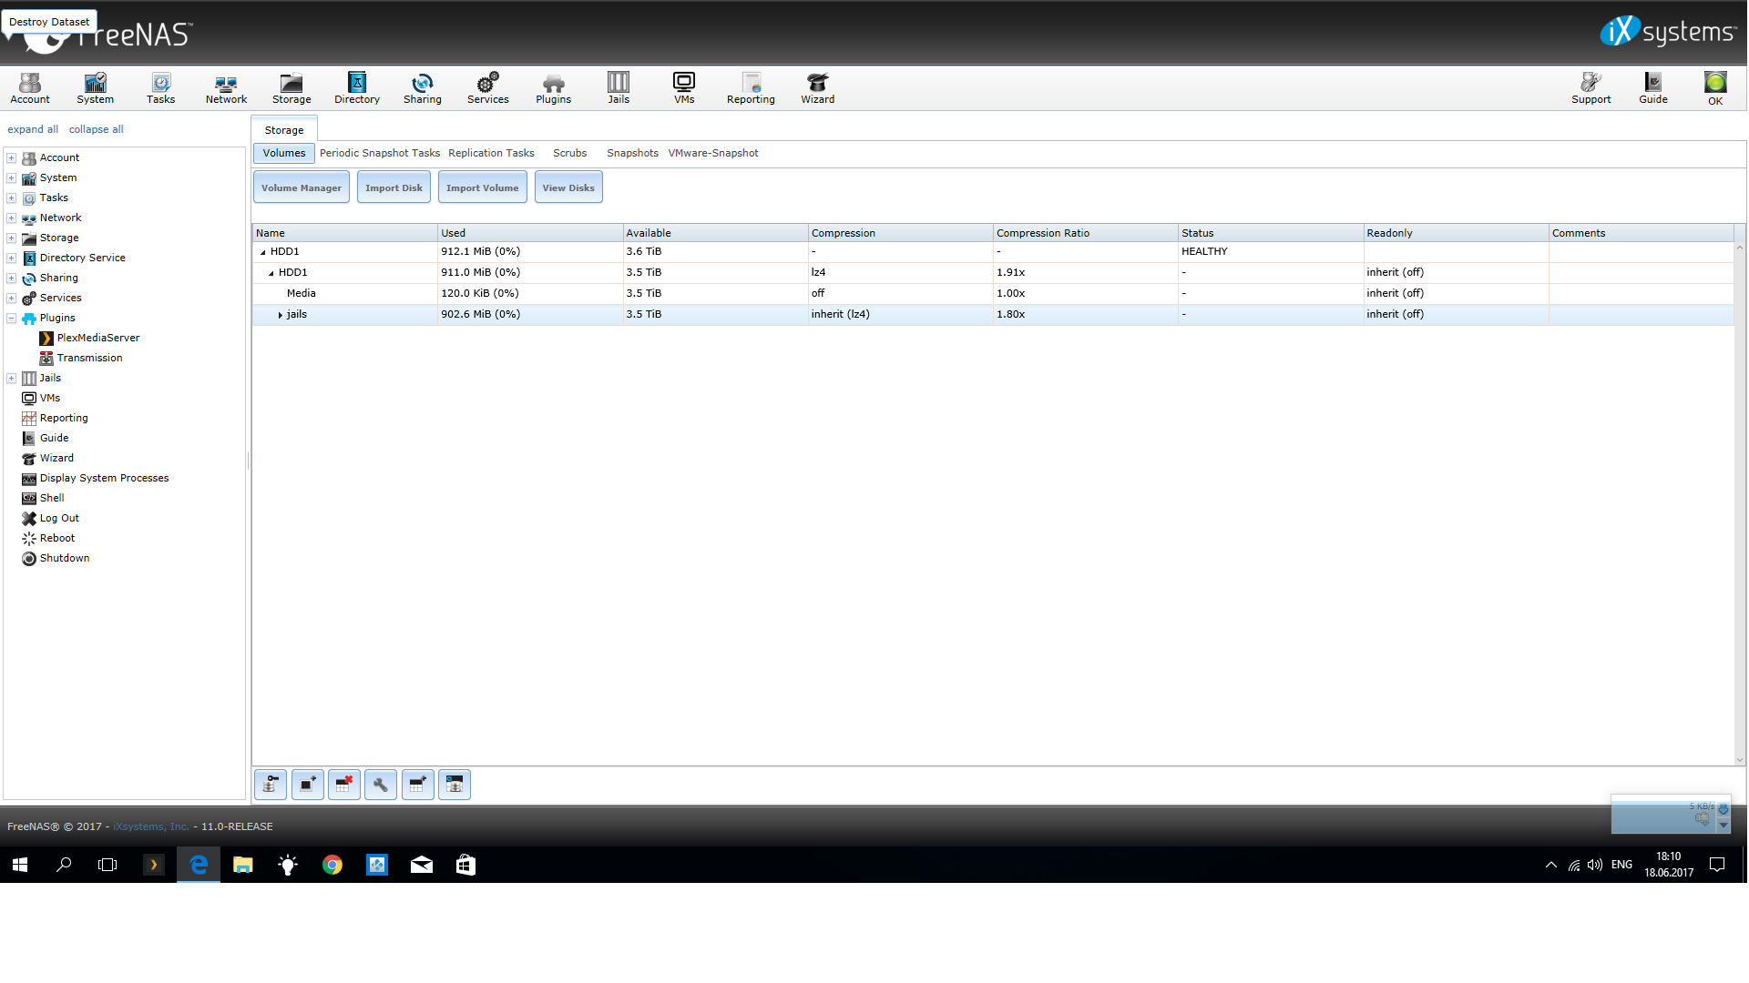Collapse the Plugins tree node
1749x983 pixels.
(12, 318)
